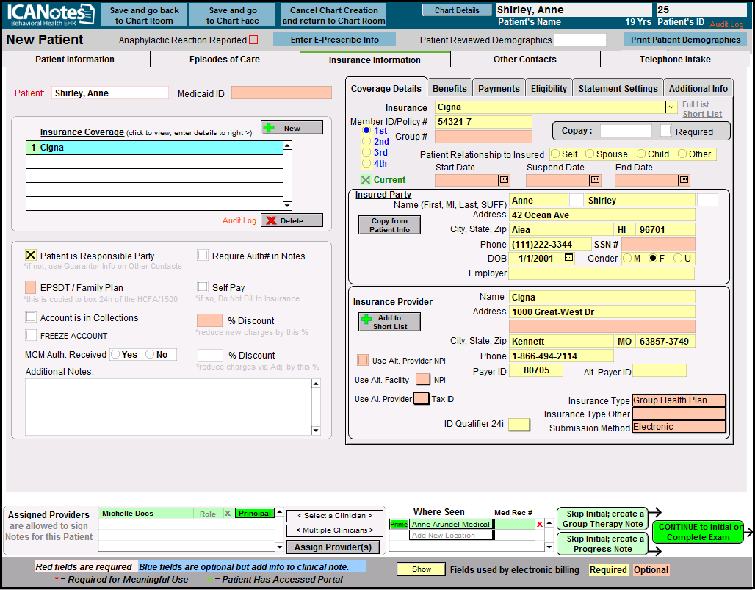Open the Suspend Date calendar picker
Viewport: 755px width, 590px height.
pyautogui.click(x=595, y=180)
